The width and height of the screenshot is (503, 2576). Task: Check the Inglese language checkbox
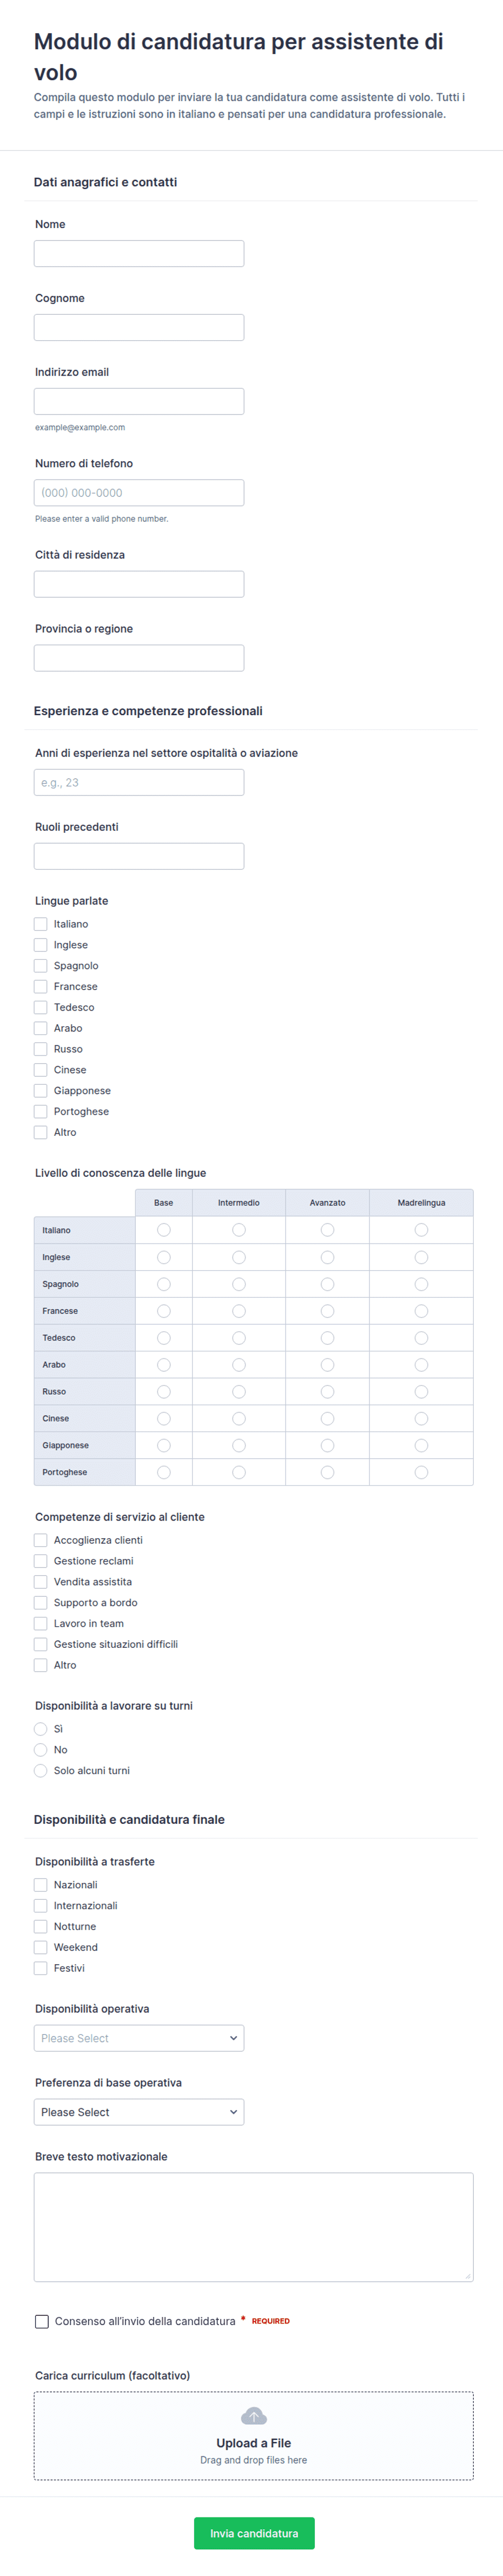(41, 944)
